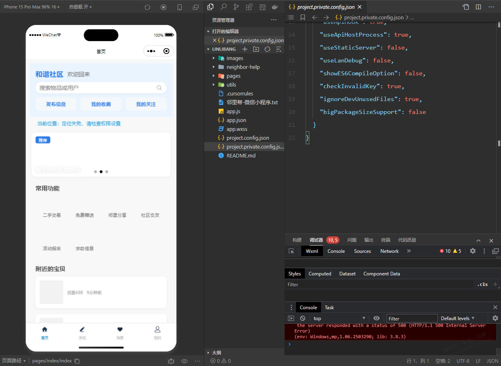Create a new file in LINLIBANG
This screenshot has height=366, width=501.
coord(244,49)
